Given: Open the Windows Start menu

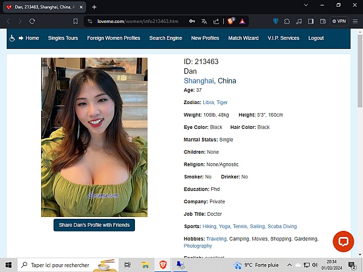Looking at the screenshot, I should click(x=8, y=265).
